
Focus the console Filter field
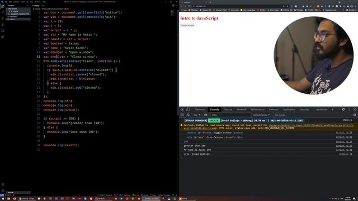230,115
